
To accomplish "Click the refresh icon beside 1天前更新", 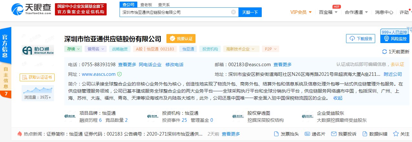I will 385,52.
